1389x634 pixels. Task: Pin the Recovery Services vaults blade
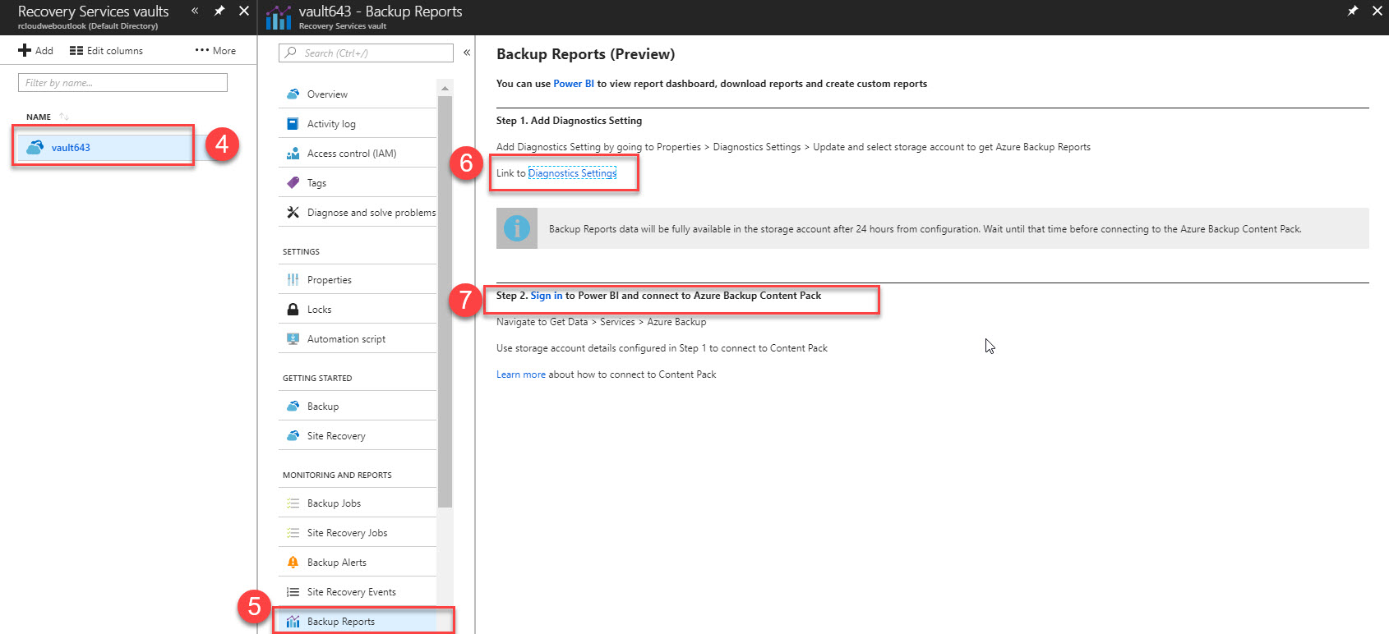(x=219, y=11)
